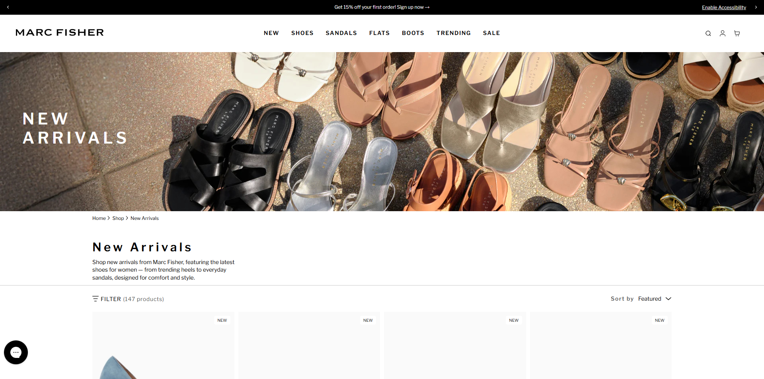
Task: Show previous announcement with left arrow
Action: click(8, 7)
